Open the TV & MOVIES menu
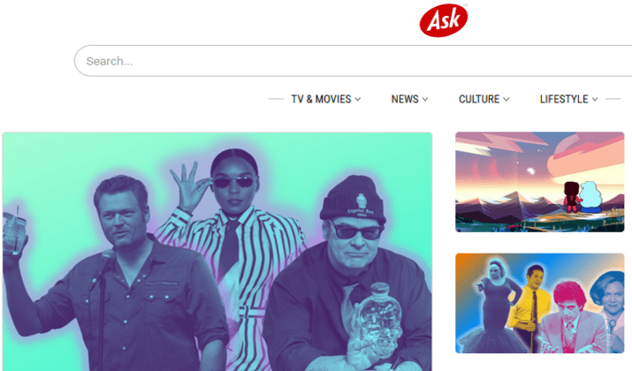The height and width of the screenshot is (371, 632). [x=321, y=99]
